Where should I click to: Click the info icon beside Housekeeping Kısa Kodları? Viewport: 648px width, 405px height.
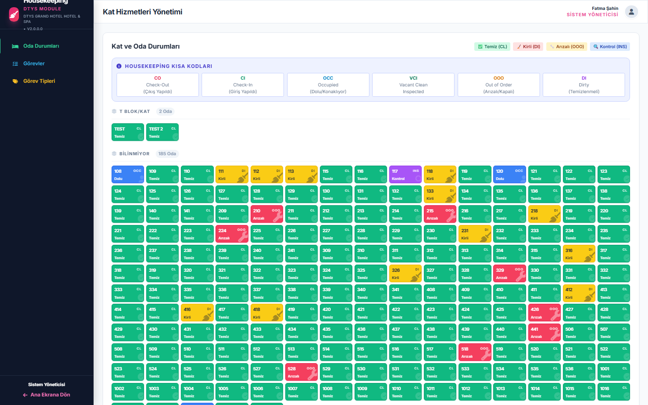(x=119, y=66)
